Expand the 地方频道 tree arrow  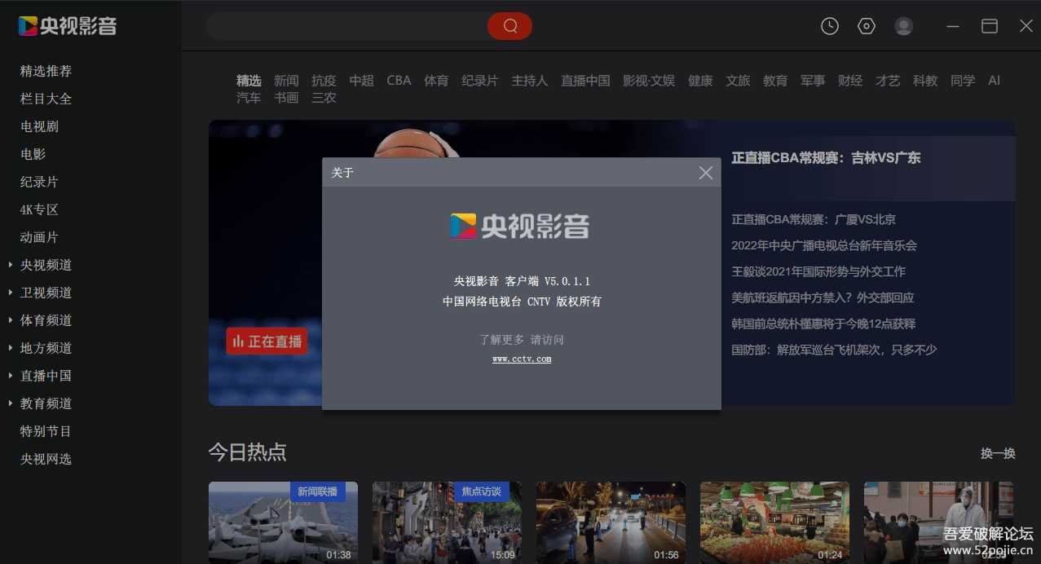tap(10, 348)
